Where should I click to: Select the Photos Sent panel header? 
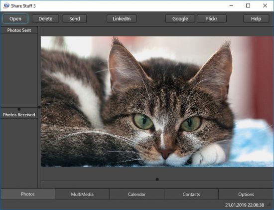pos(19,30)
